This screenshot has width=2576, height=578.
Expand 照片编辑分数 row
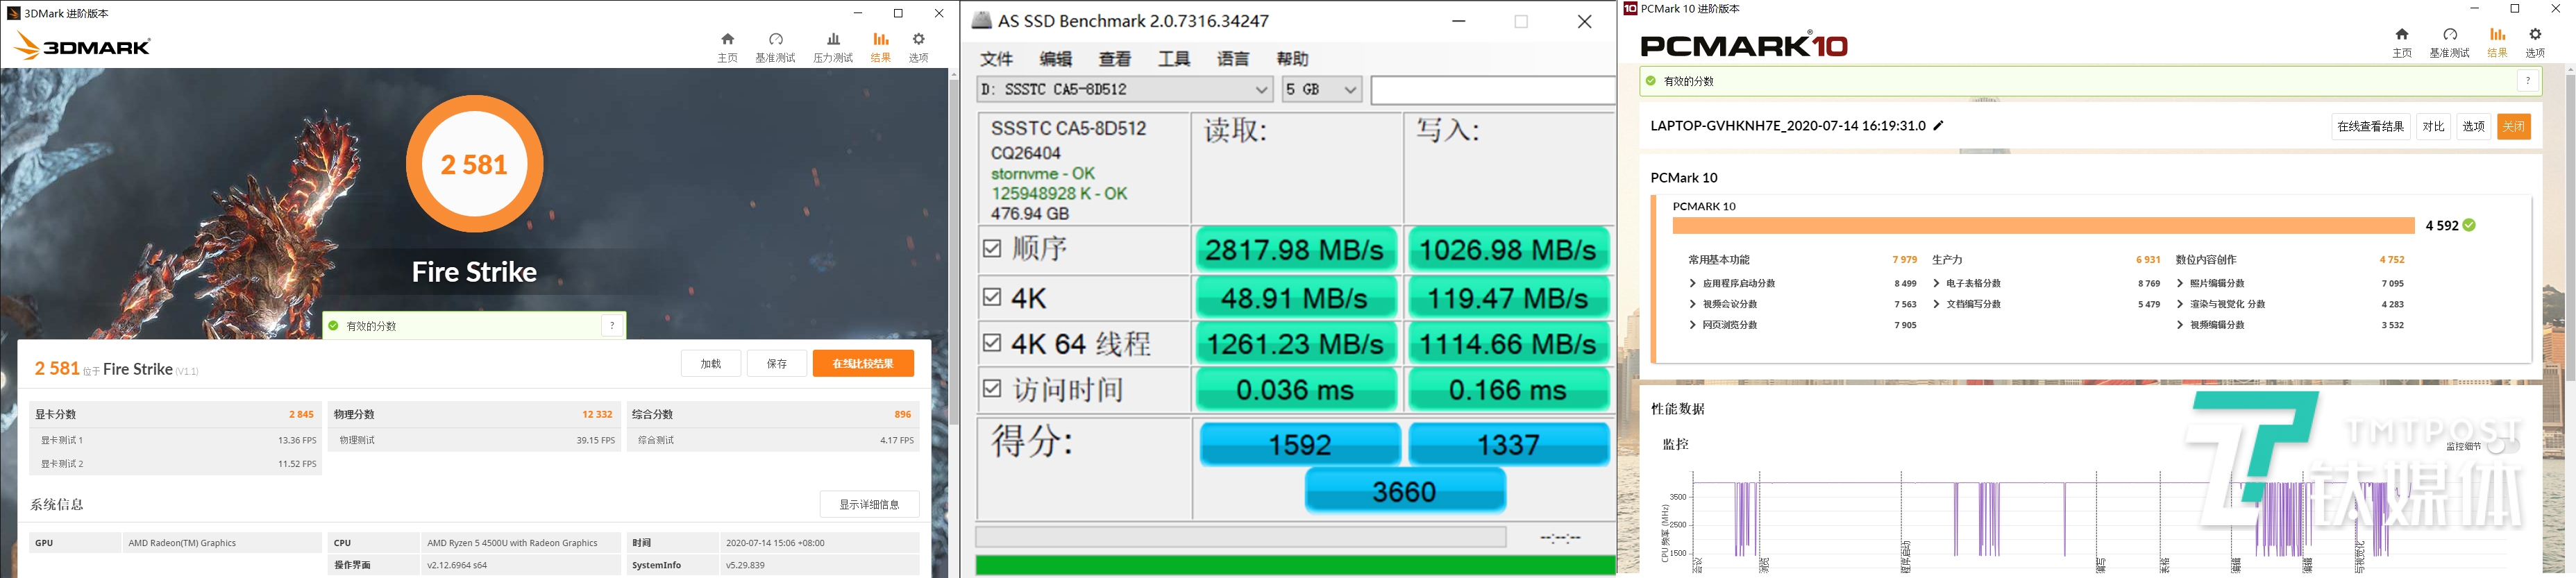tap(2180, 283)
